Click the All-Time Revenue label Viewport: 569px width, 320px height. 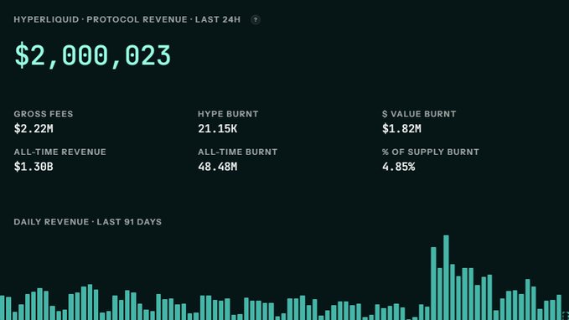click(59, 152)
